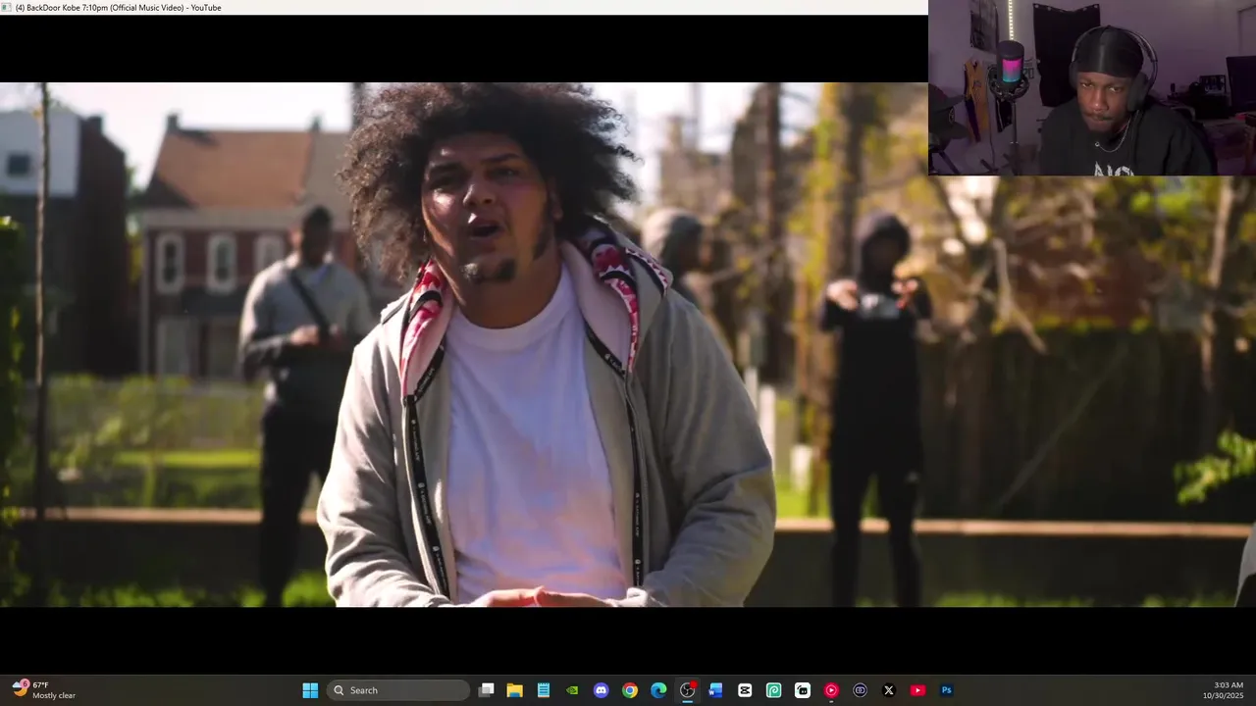Open the green spiral app icon in taskbar
Image resolution: width=1256 pixels, height=706 pixels.
pos(773,690)
